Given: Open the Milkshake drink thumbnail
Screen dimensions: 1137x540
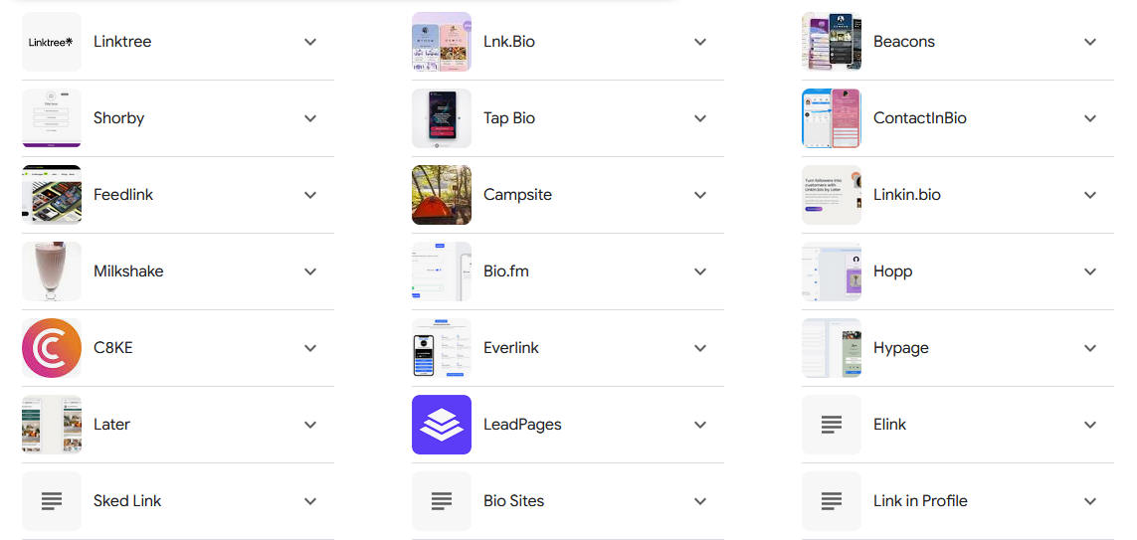Looking at the screenshot, I should pos(52,271).
